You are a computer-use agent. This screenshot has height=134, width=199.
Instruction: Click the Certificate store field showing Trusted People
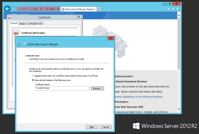coord(62,88)
